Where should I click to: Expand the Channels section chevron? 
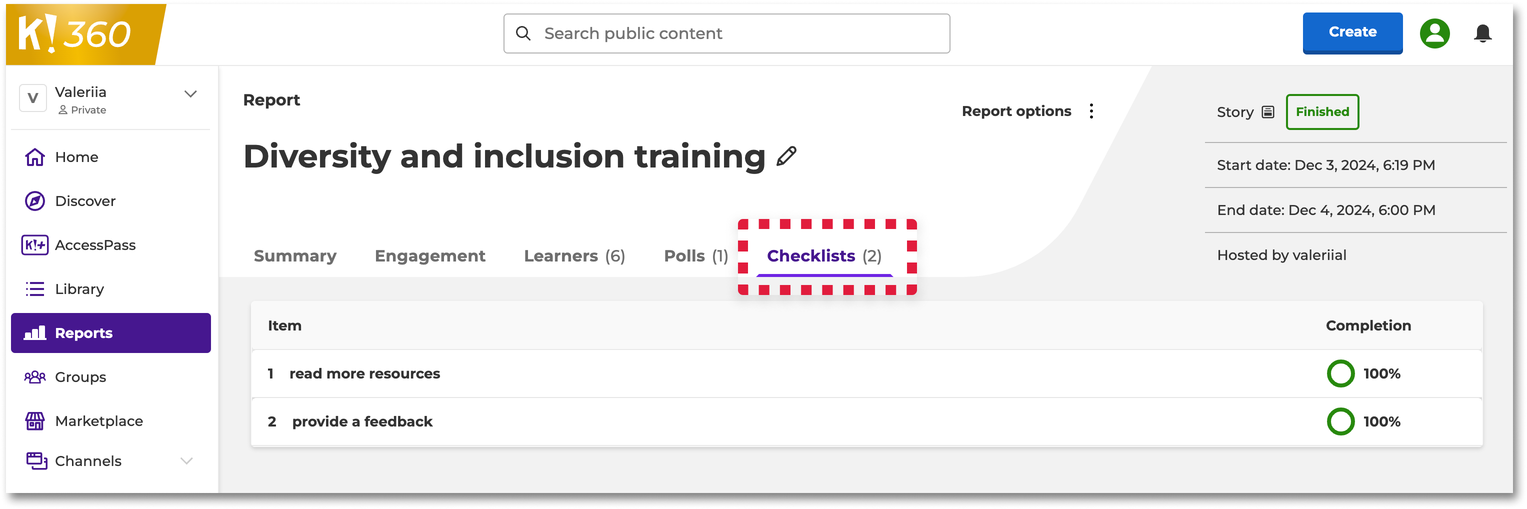[x=186, y=460]
